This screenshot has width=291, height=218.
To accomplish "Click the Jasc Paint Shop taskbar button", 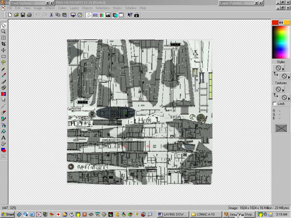I will pyautogui.click(x=239, y=214).
